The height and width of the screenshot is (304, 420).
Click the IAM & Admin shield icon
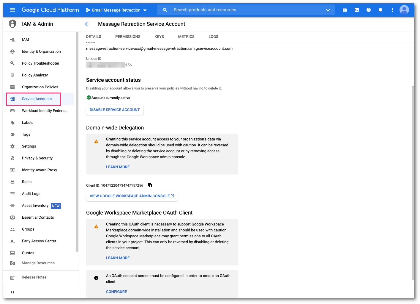tap(12, 24)
